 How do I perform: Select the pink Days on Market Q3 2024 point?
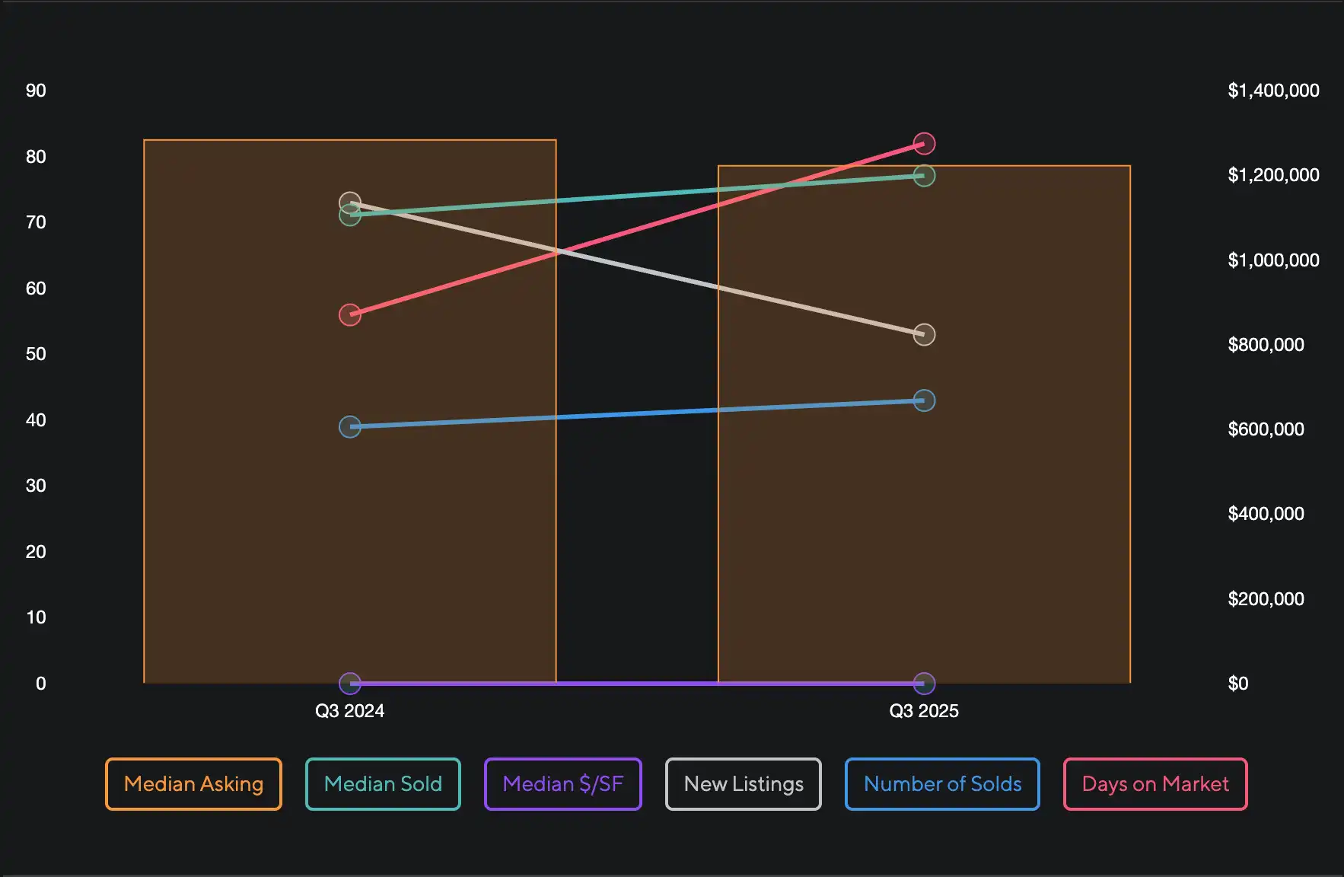(350, 314)
